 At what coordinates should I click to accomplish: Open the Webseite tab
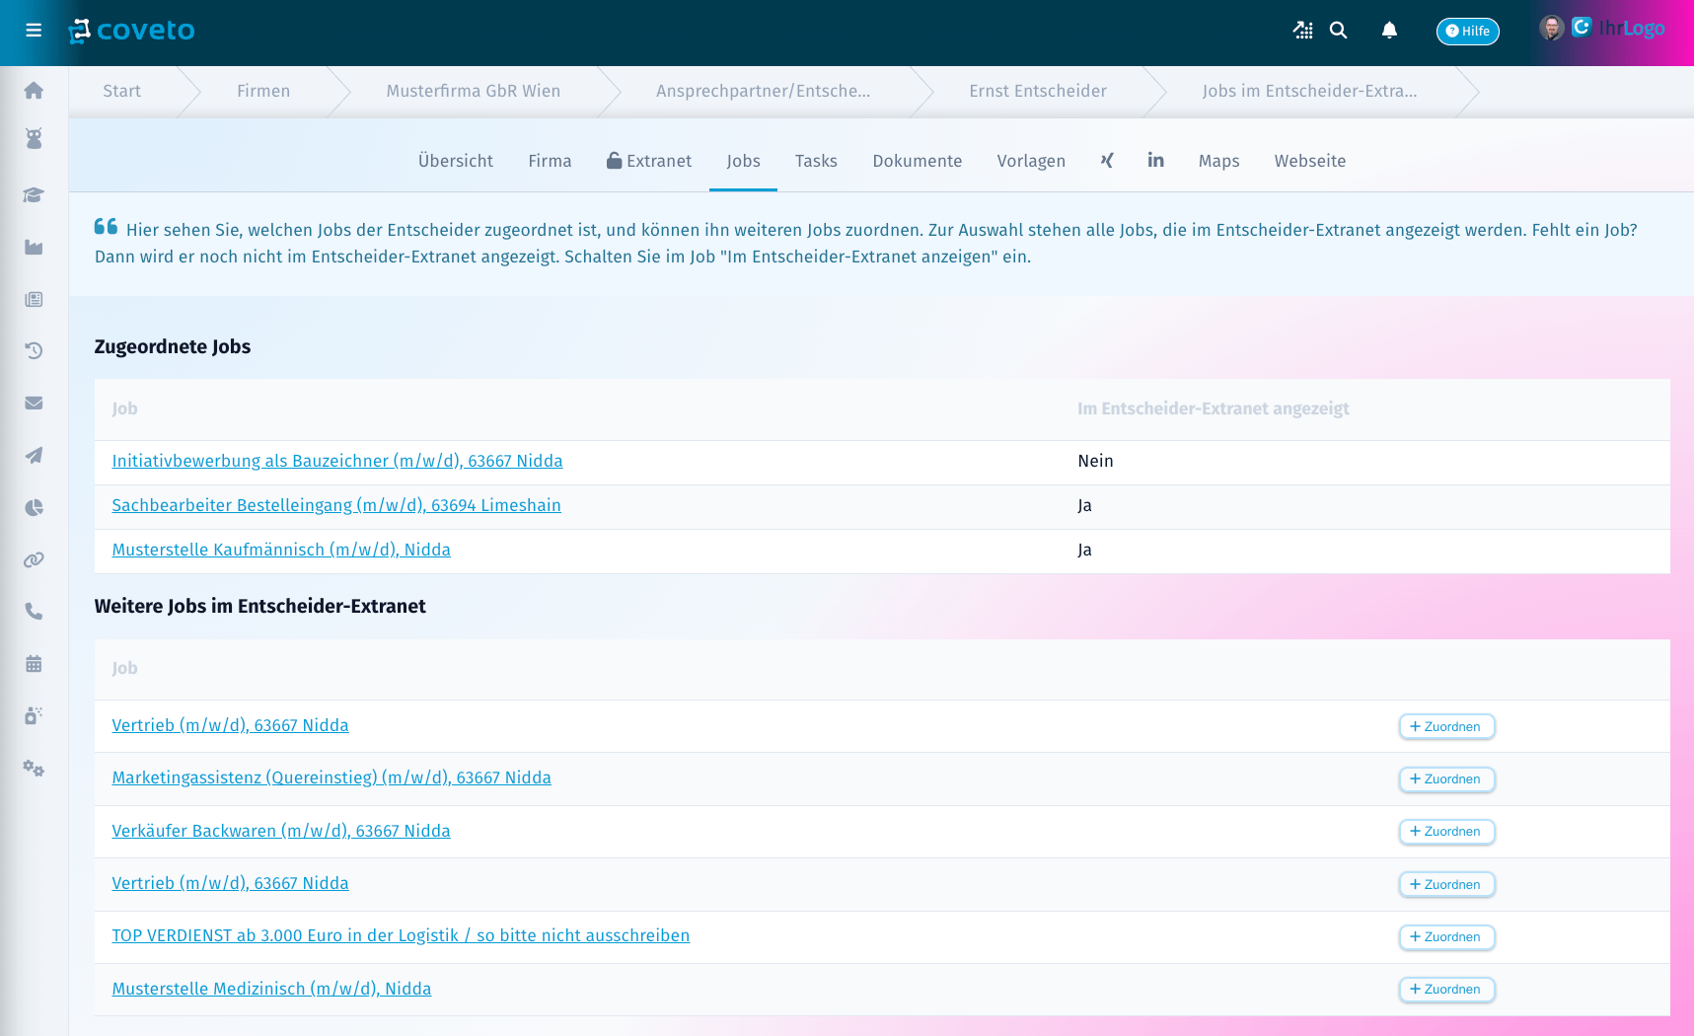1309,161
